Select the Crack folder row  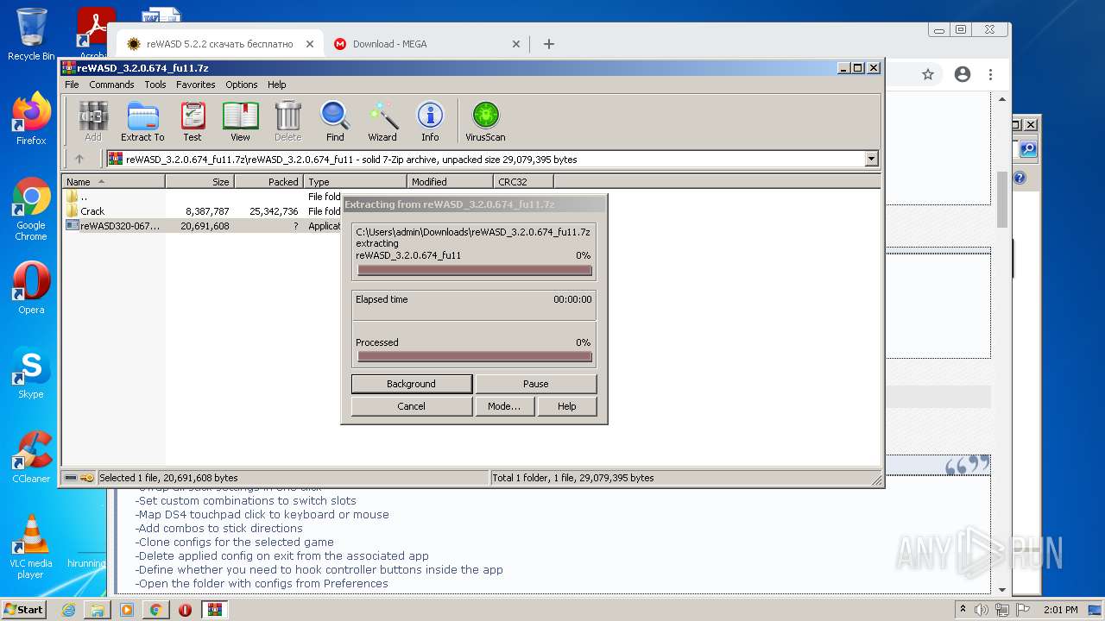tap(203, 211)
